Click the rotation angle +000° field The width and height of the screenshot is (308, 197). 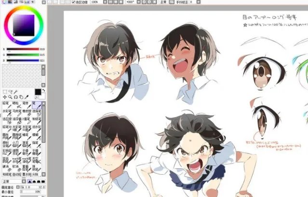[x=130, y=2]
